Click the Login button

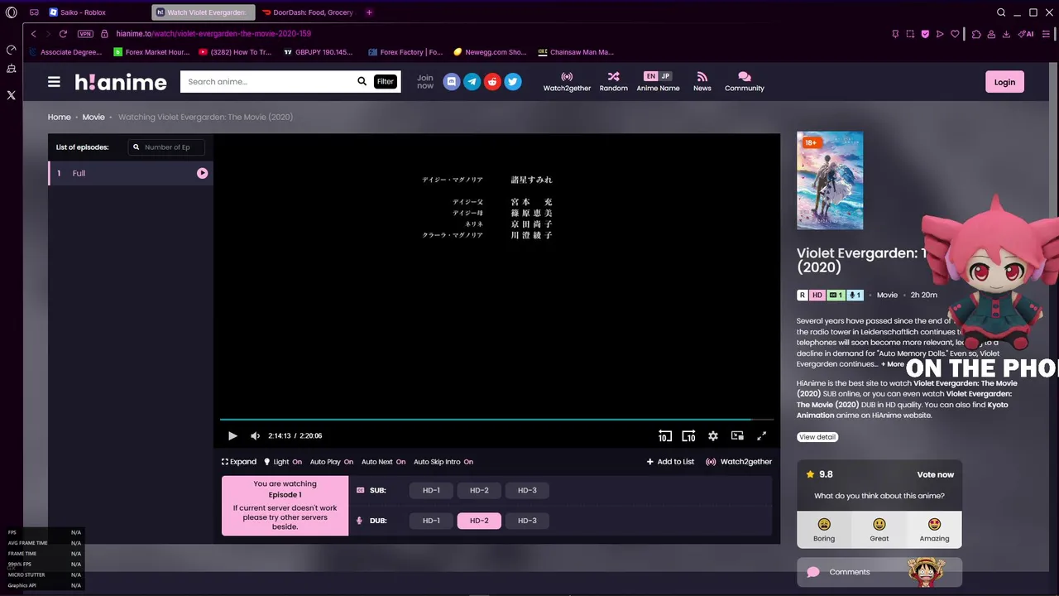click(x=1004, y=82)
